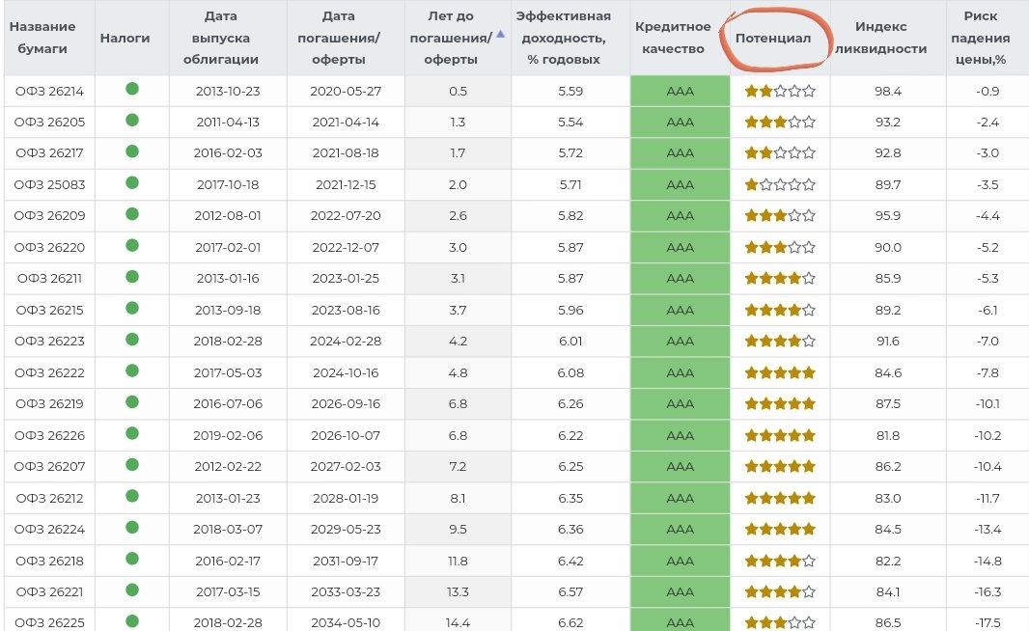Screen dimensions: 1029x631
Task: Sort by Налоги column header
Action: [125, 38]
